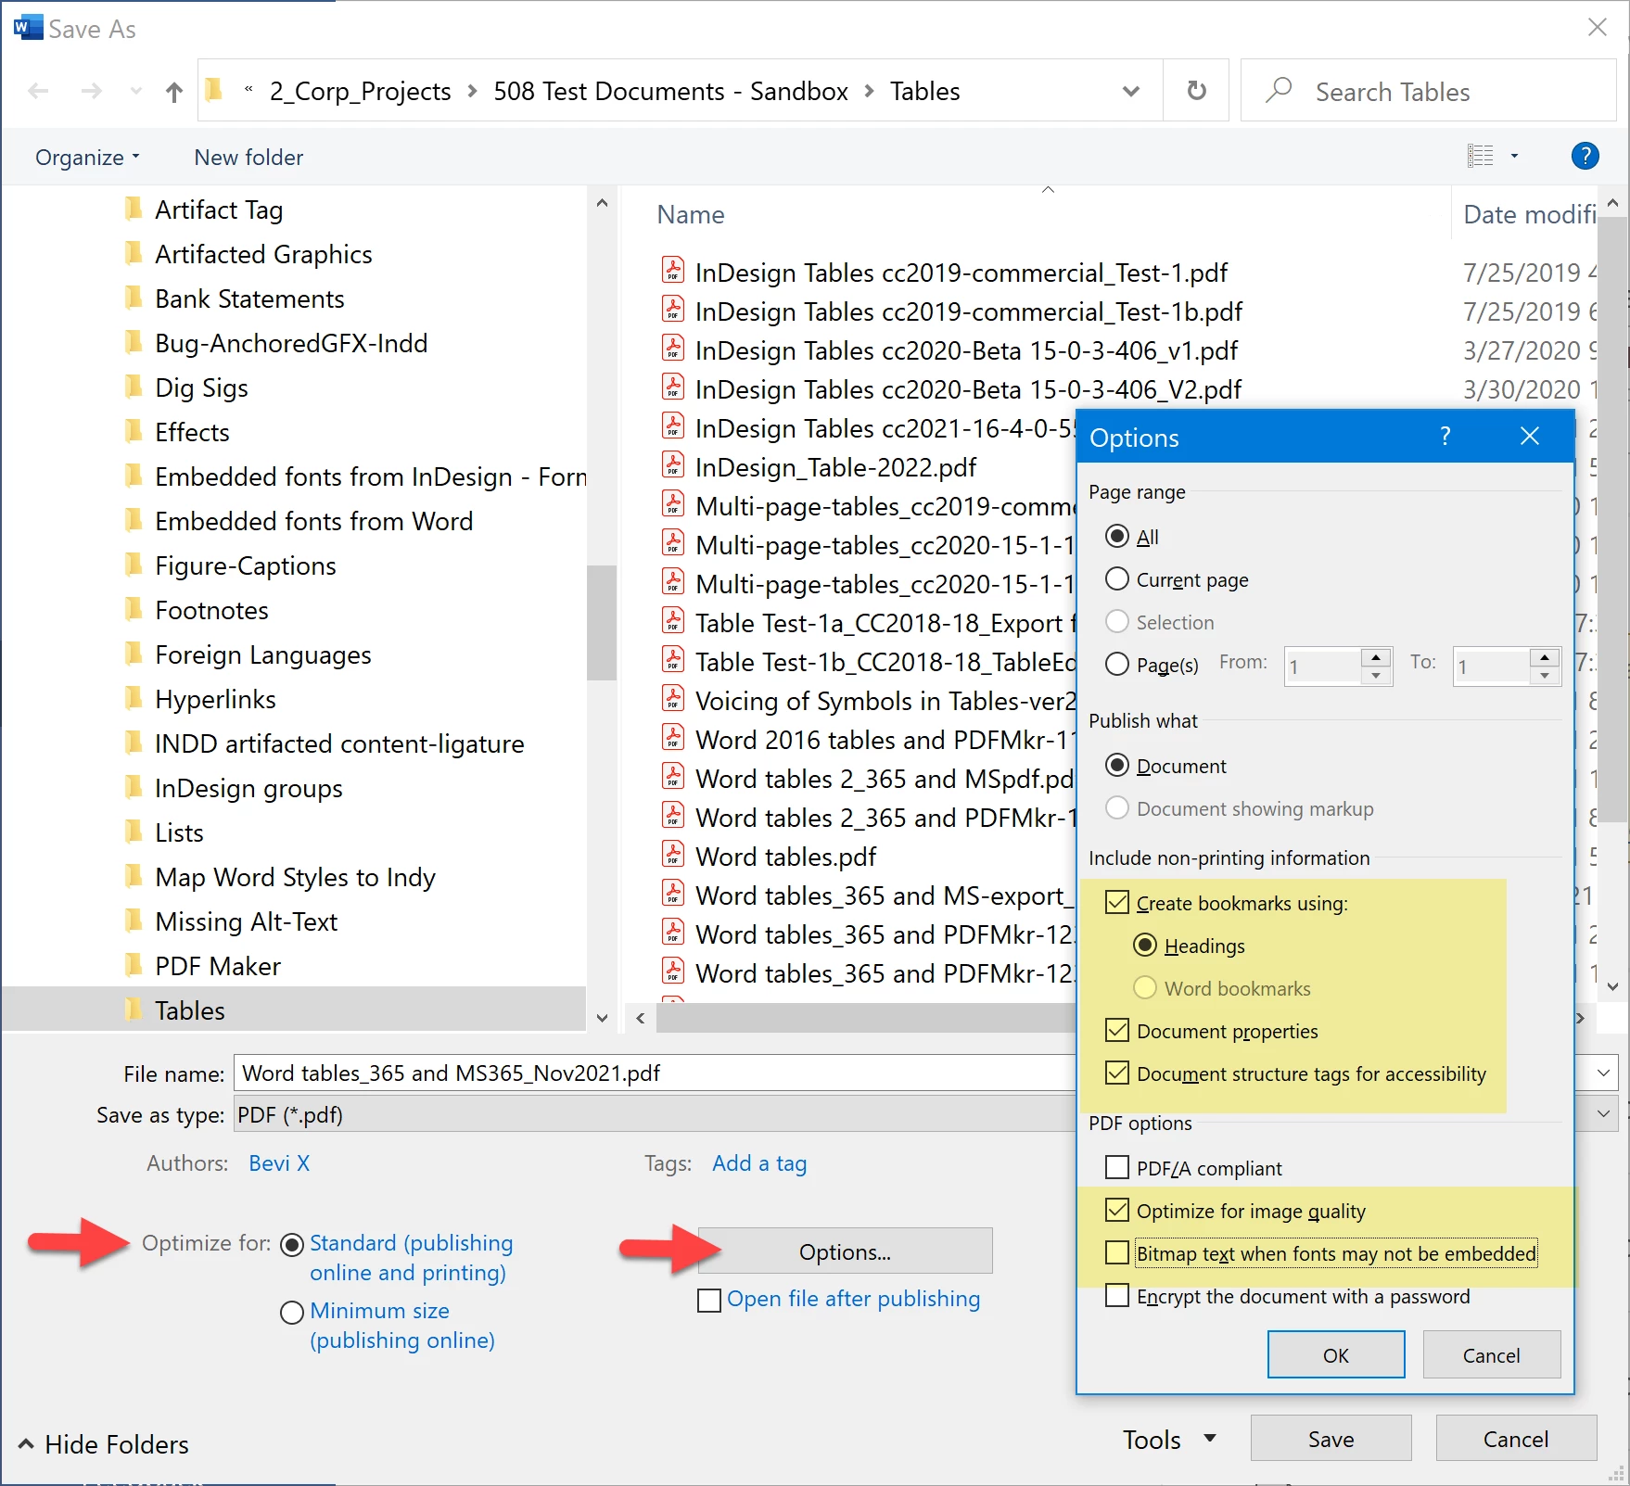The width and height of the screenshot is (1630, 1486).
Task: Click the Save button
Action: click(x=1331, y=1439)
